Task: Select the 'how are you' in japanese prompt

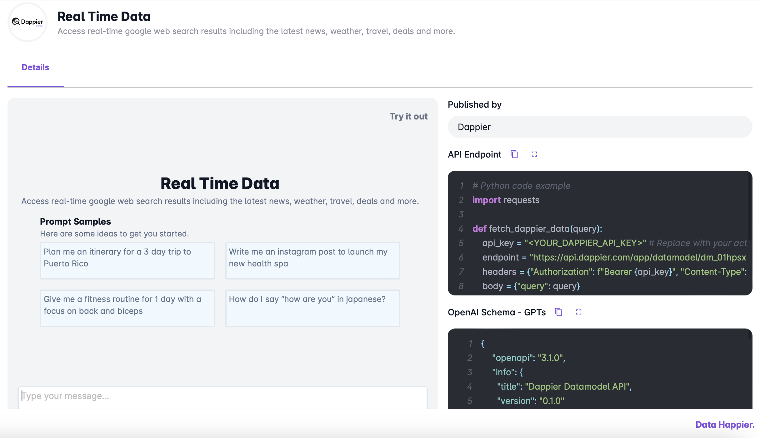Action: [x=312, y=308]
